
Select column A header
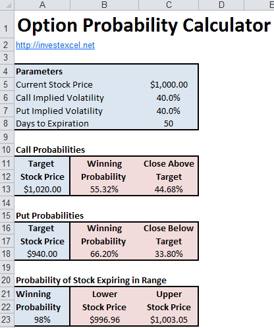coord(42,5)
